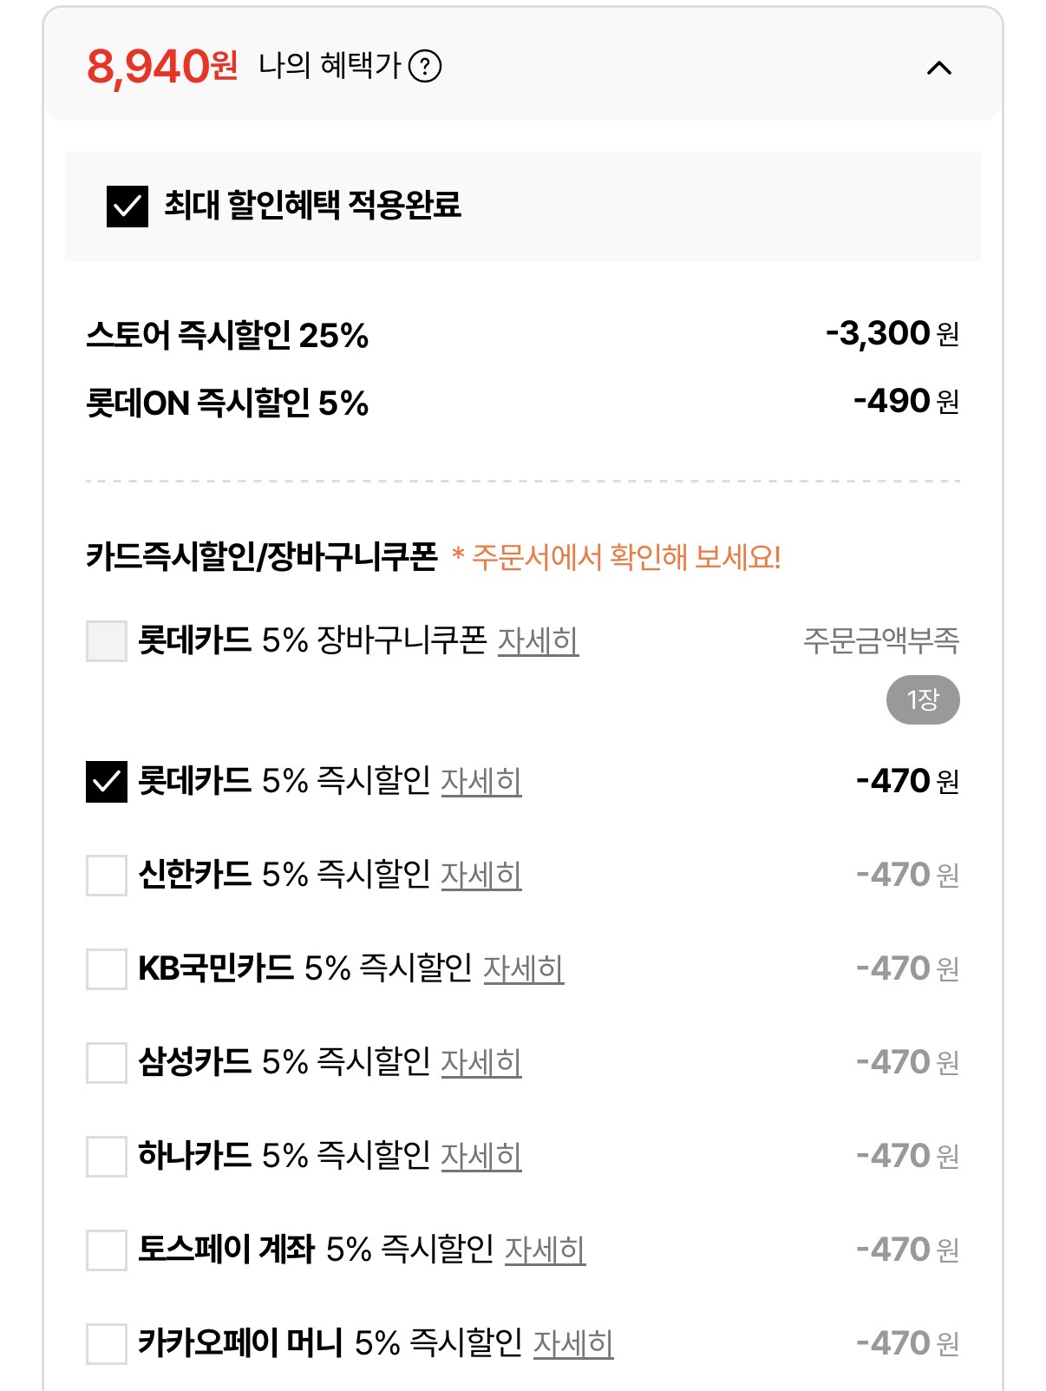The width and height of the screenshot is (1046, 1391).
Task: Collapse the 나의 혜택가 panel
Action: coord(939,68)
